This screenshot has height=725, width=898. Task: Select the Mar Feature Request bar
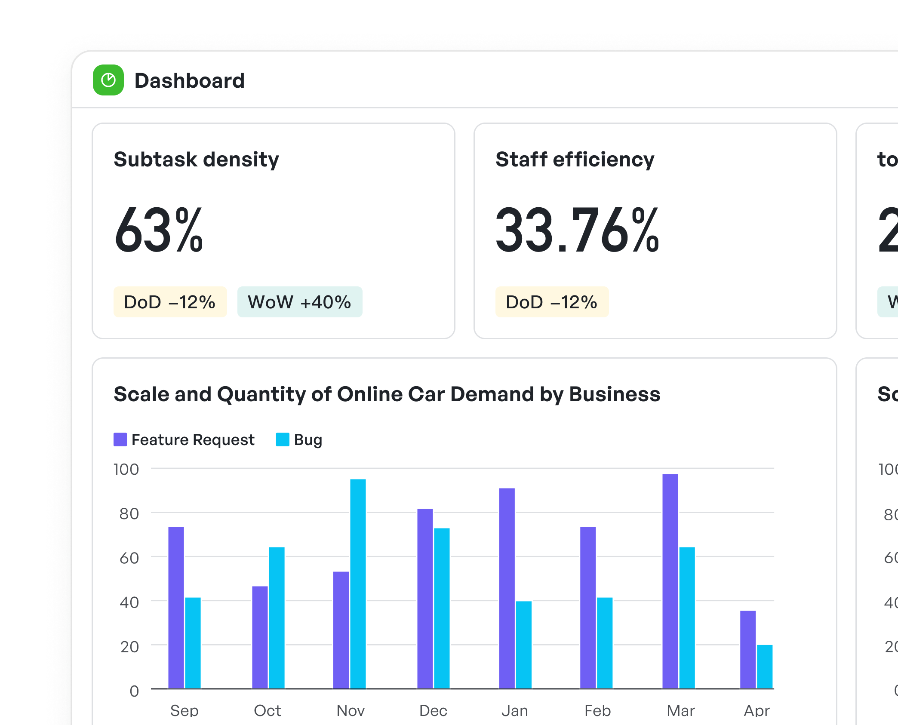tap(670, 581)
